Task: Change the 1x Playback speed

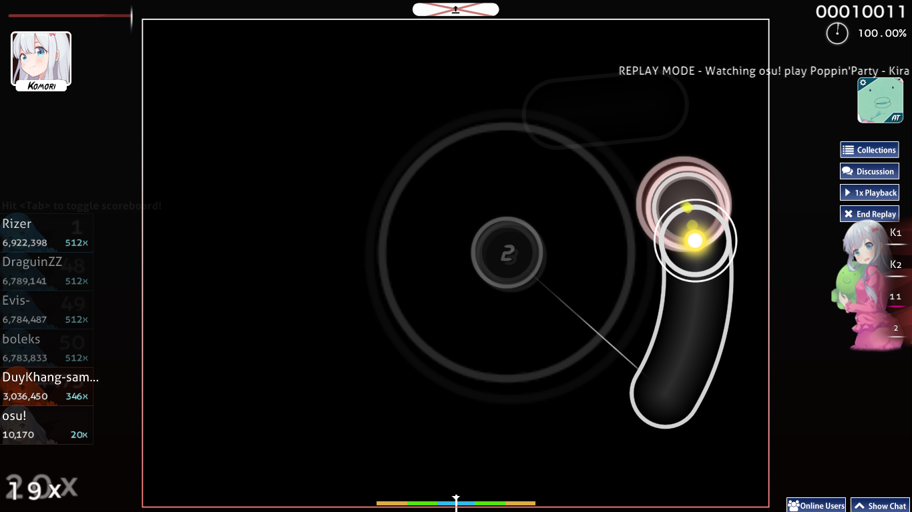Action: coord(869,193)
